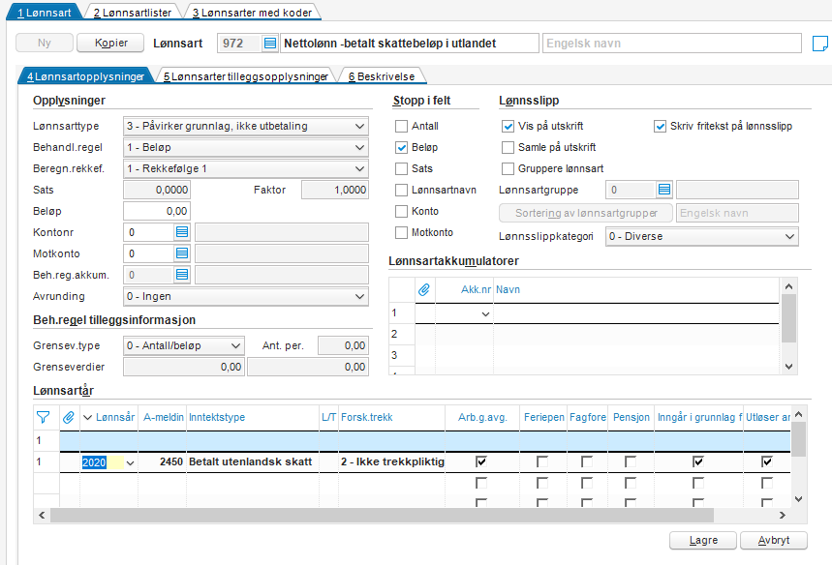Image resolution: width=832 pixels, height=565 pixels.
Task: Toggle the Antall stop-in-field checkbox
Action: click(x=402, y=126)
